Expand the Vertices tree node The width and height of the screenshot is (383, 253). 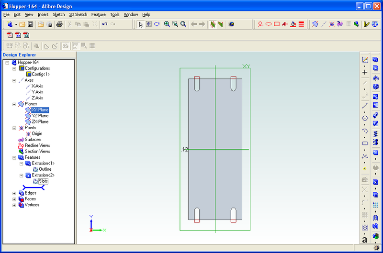(14, 205)
